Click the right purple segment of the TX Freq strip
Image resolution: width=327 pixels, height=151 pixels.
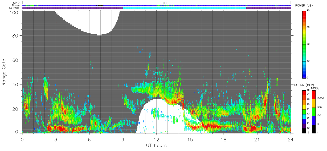click(268, 8)
